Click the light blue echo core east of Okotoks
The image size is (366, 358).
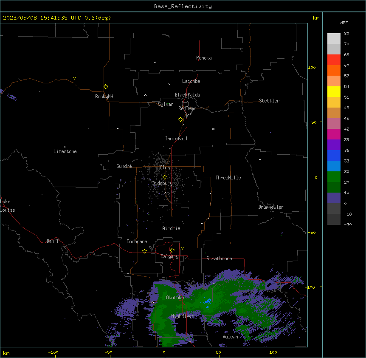207,302
